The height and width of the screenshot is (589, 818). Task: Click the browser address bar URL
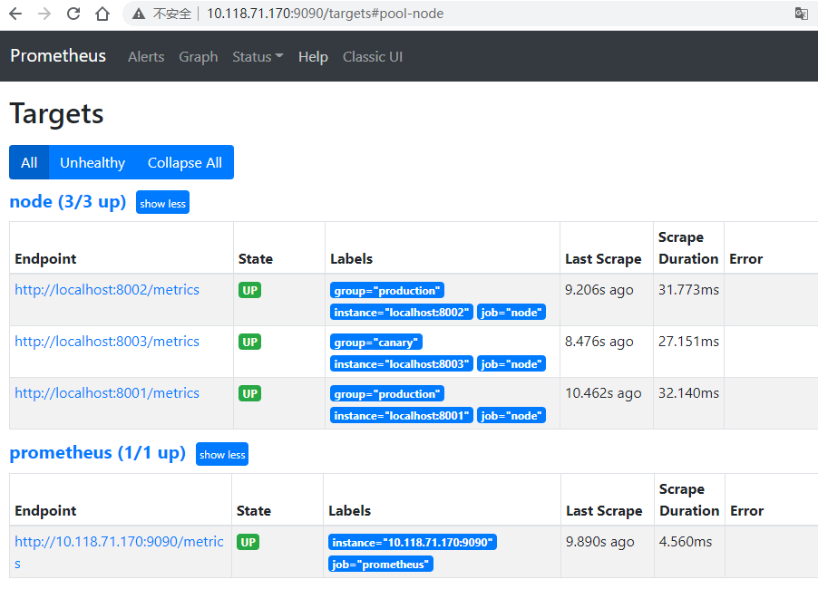(325, 14)
